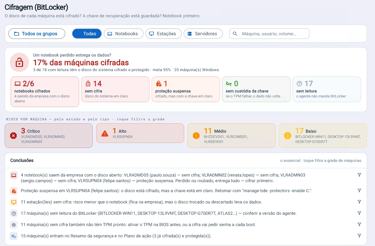Filter by Resumo da segurança conclusion row
Viewport: 375px width, 246px height.
[x=359, y=235]
